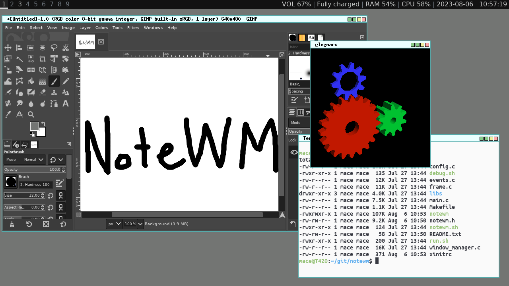Open the Colors menu
The width and height of the screenshot is (509, 286).
point(101,28)
